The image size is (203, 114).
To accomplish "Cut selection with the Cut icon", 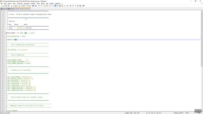I will point(19,6).
